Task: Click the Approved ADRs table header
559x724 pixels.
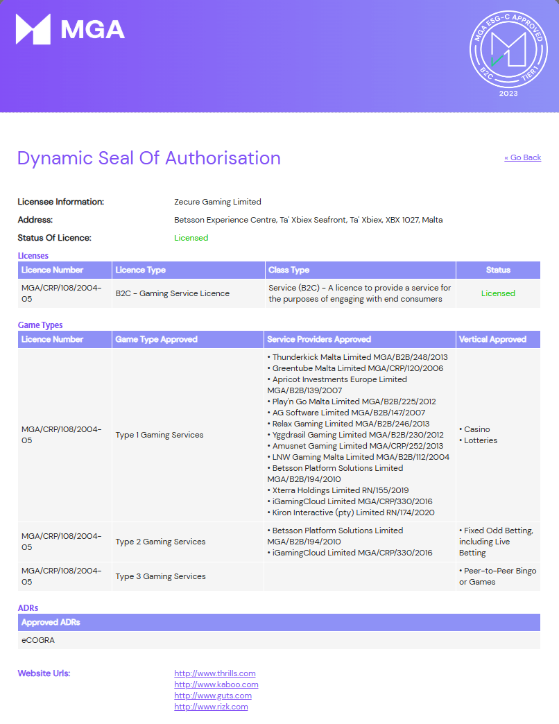Action: (x=279, y=623)
